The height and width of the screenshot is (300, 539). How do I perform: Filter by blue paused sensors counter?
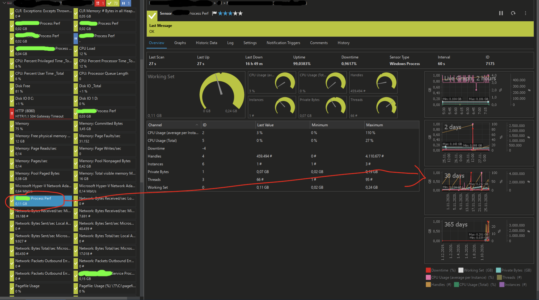(125, 3)
